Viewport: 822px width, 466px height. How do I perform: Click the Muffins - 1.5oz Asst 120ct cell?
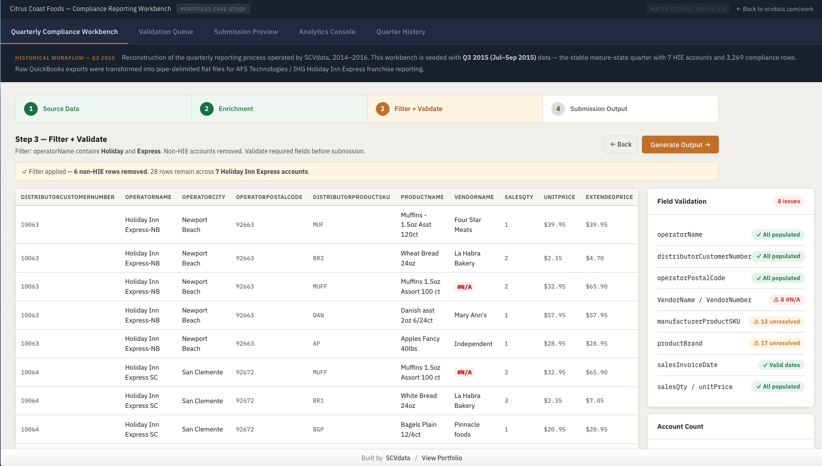(422, 225)
